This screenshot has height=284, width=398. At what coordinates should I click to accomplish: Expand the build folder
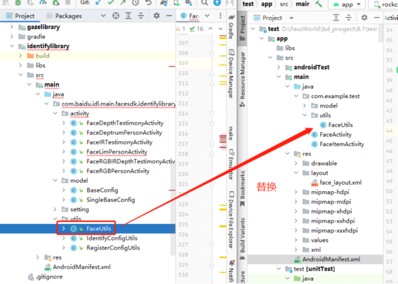click(20, 56)
